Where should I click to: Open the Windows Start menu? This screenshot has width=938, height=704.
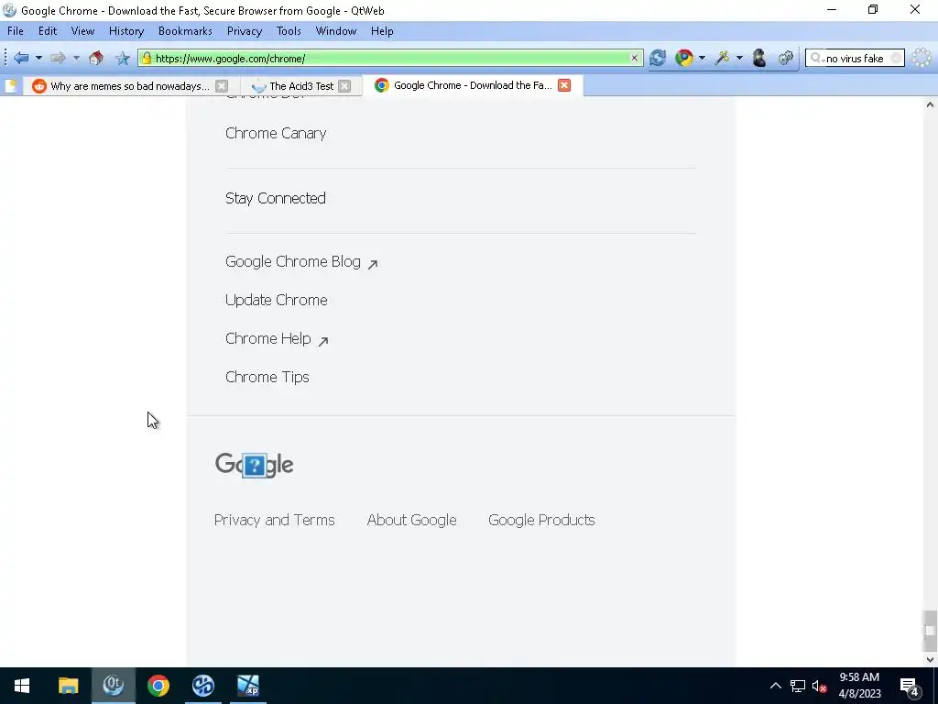[x=22, y=686]
